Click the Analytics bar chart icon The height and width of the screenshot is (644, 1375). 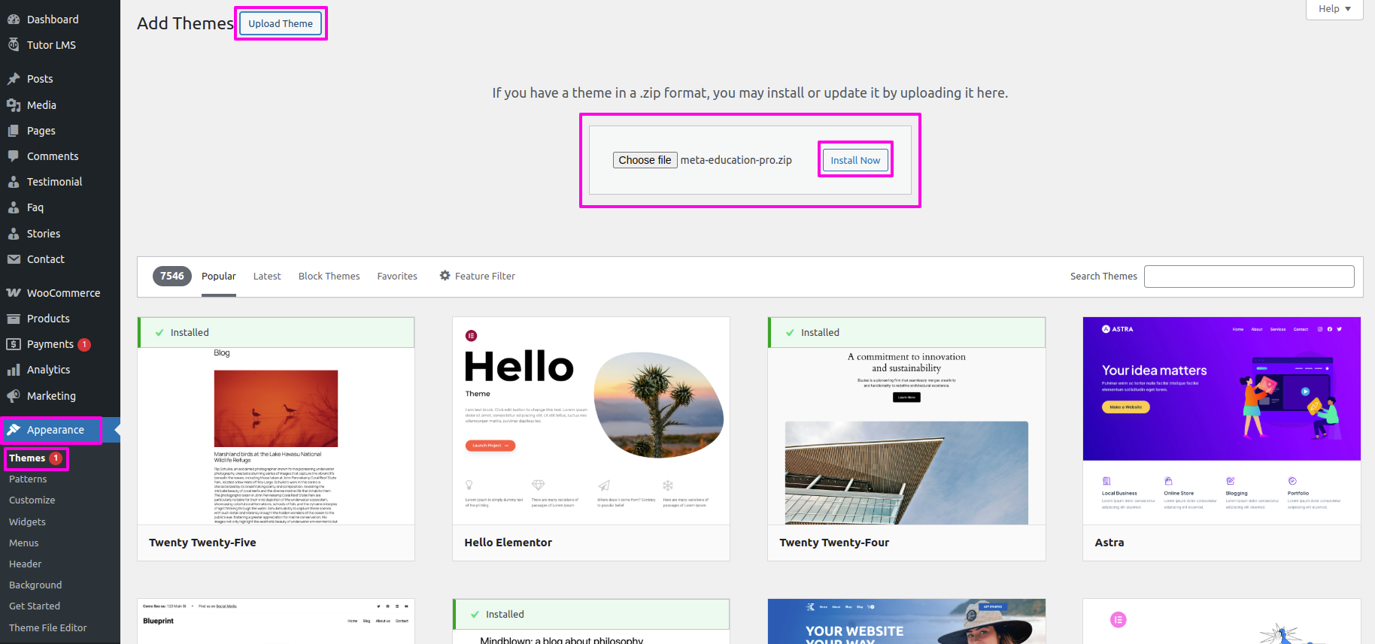(14, 370)
